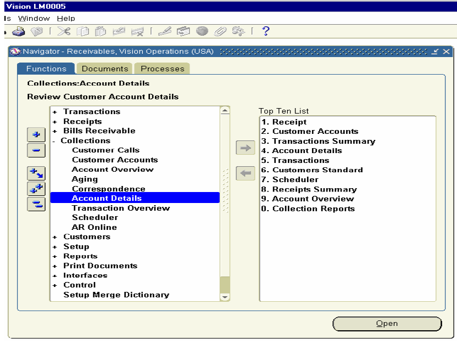The image size is (457, 344).
Task: Click the Copy toolbar icon
Action: [83, 31]
